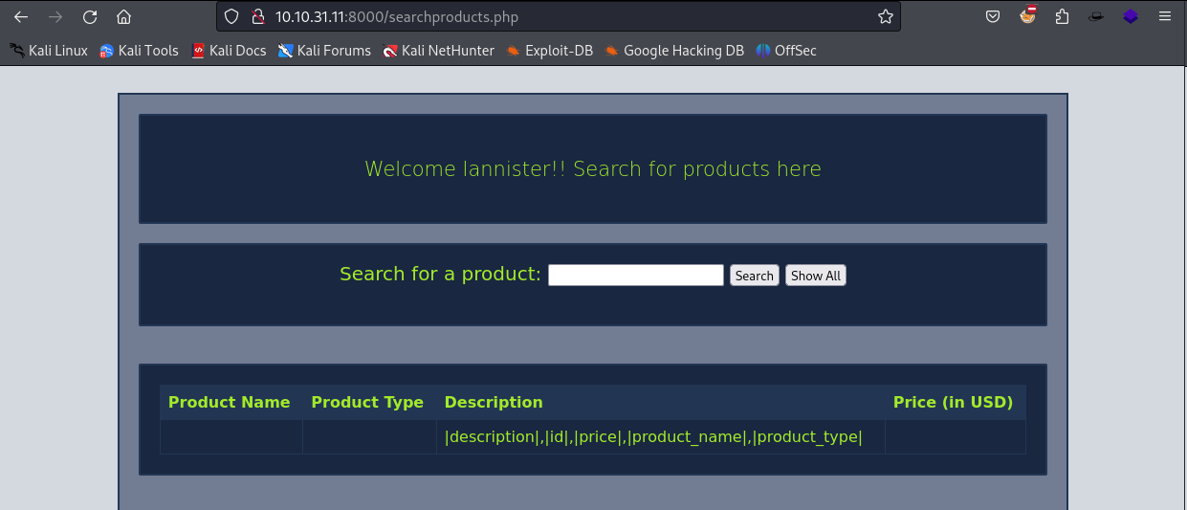This screenshot has height=510, width=1187.
Task: Reload the page with the refresh icon
Action: [90, 16]
